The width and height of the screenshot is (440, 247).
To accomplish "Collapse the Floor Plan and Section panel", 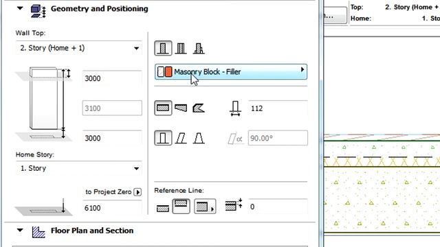I will coord(20,231).
